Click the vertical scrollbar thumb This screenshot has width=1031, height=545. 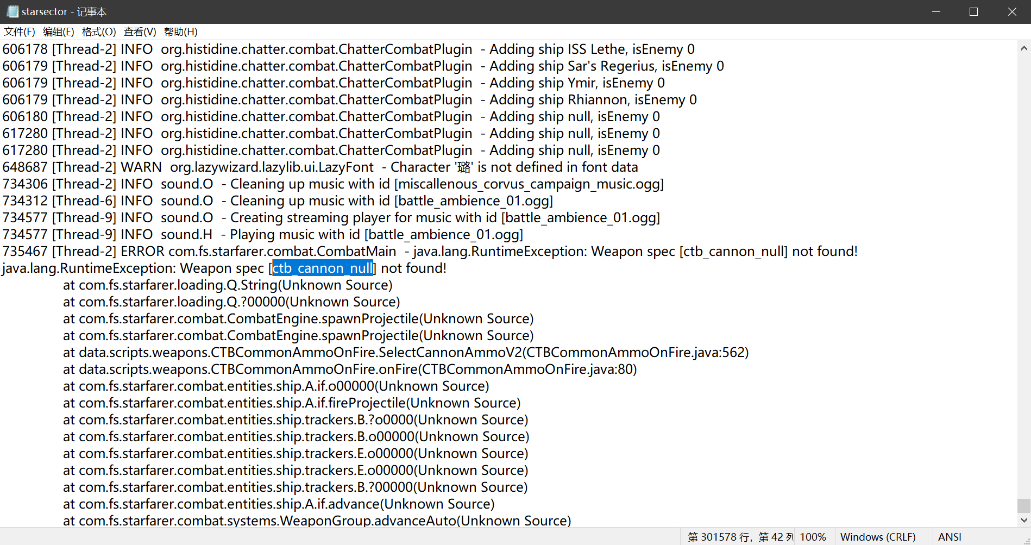(x=1024, y=505)
